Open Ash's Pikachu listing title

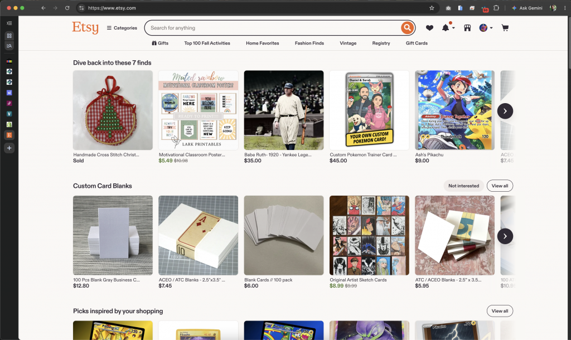429,155
